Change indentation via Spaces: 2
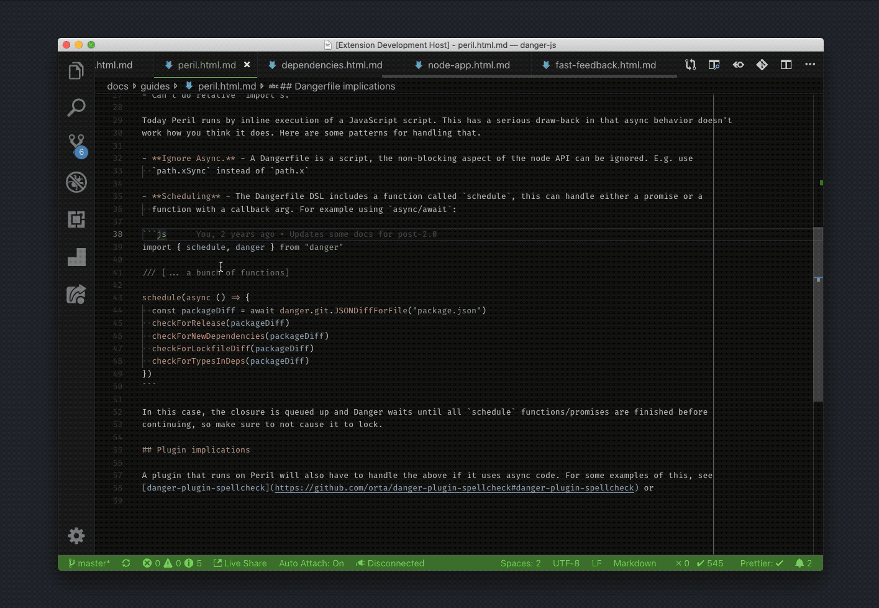The image size is (879, 608). pyautogui.click(x=521, y=563)
